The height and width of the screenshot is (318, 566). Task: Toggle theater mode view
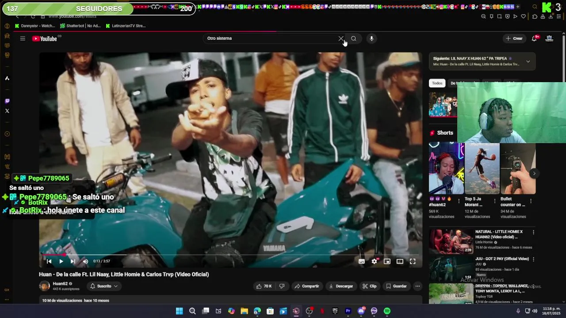pos(400,261)
